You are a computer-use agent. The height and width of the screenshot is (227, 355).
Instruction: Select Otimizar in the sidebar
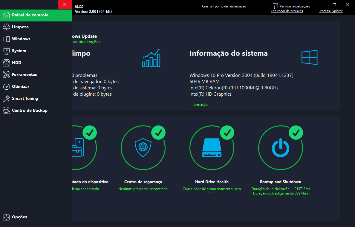(36, 87)
